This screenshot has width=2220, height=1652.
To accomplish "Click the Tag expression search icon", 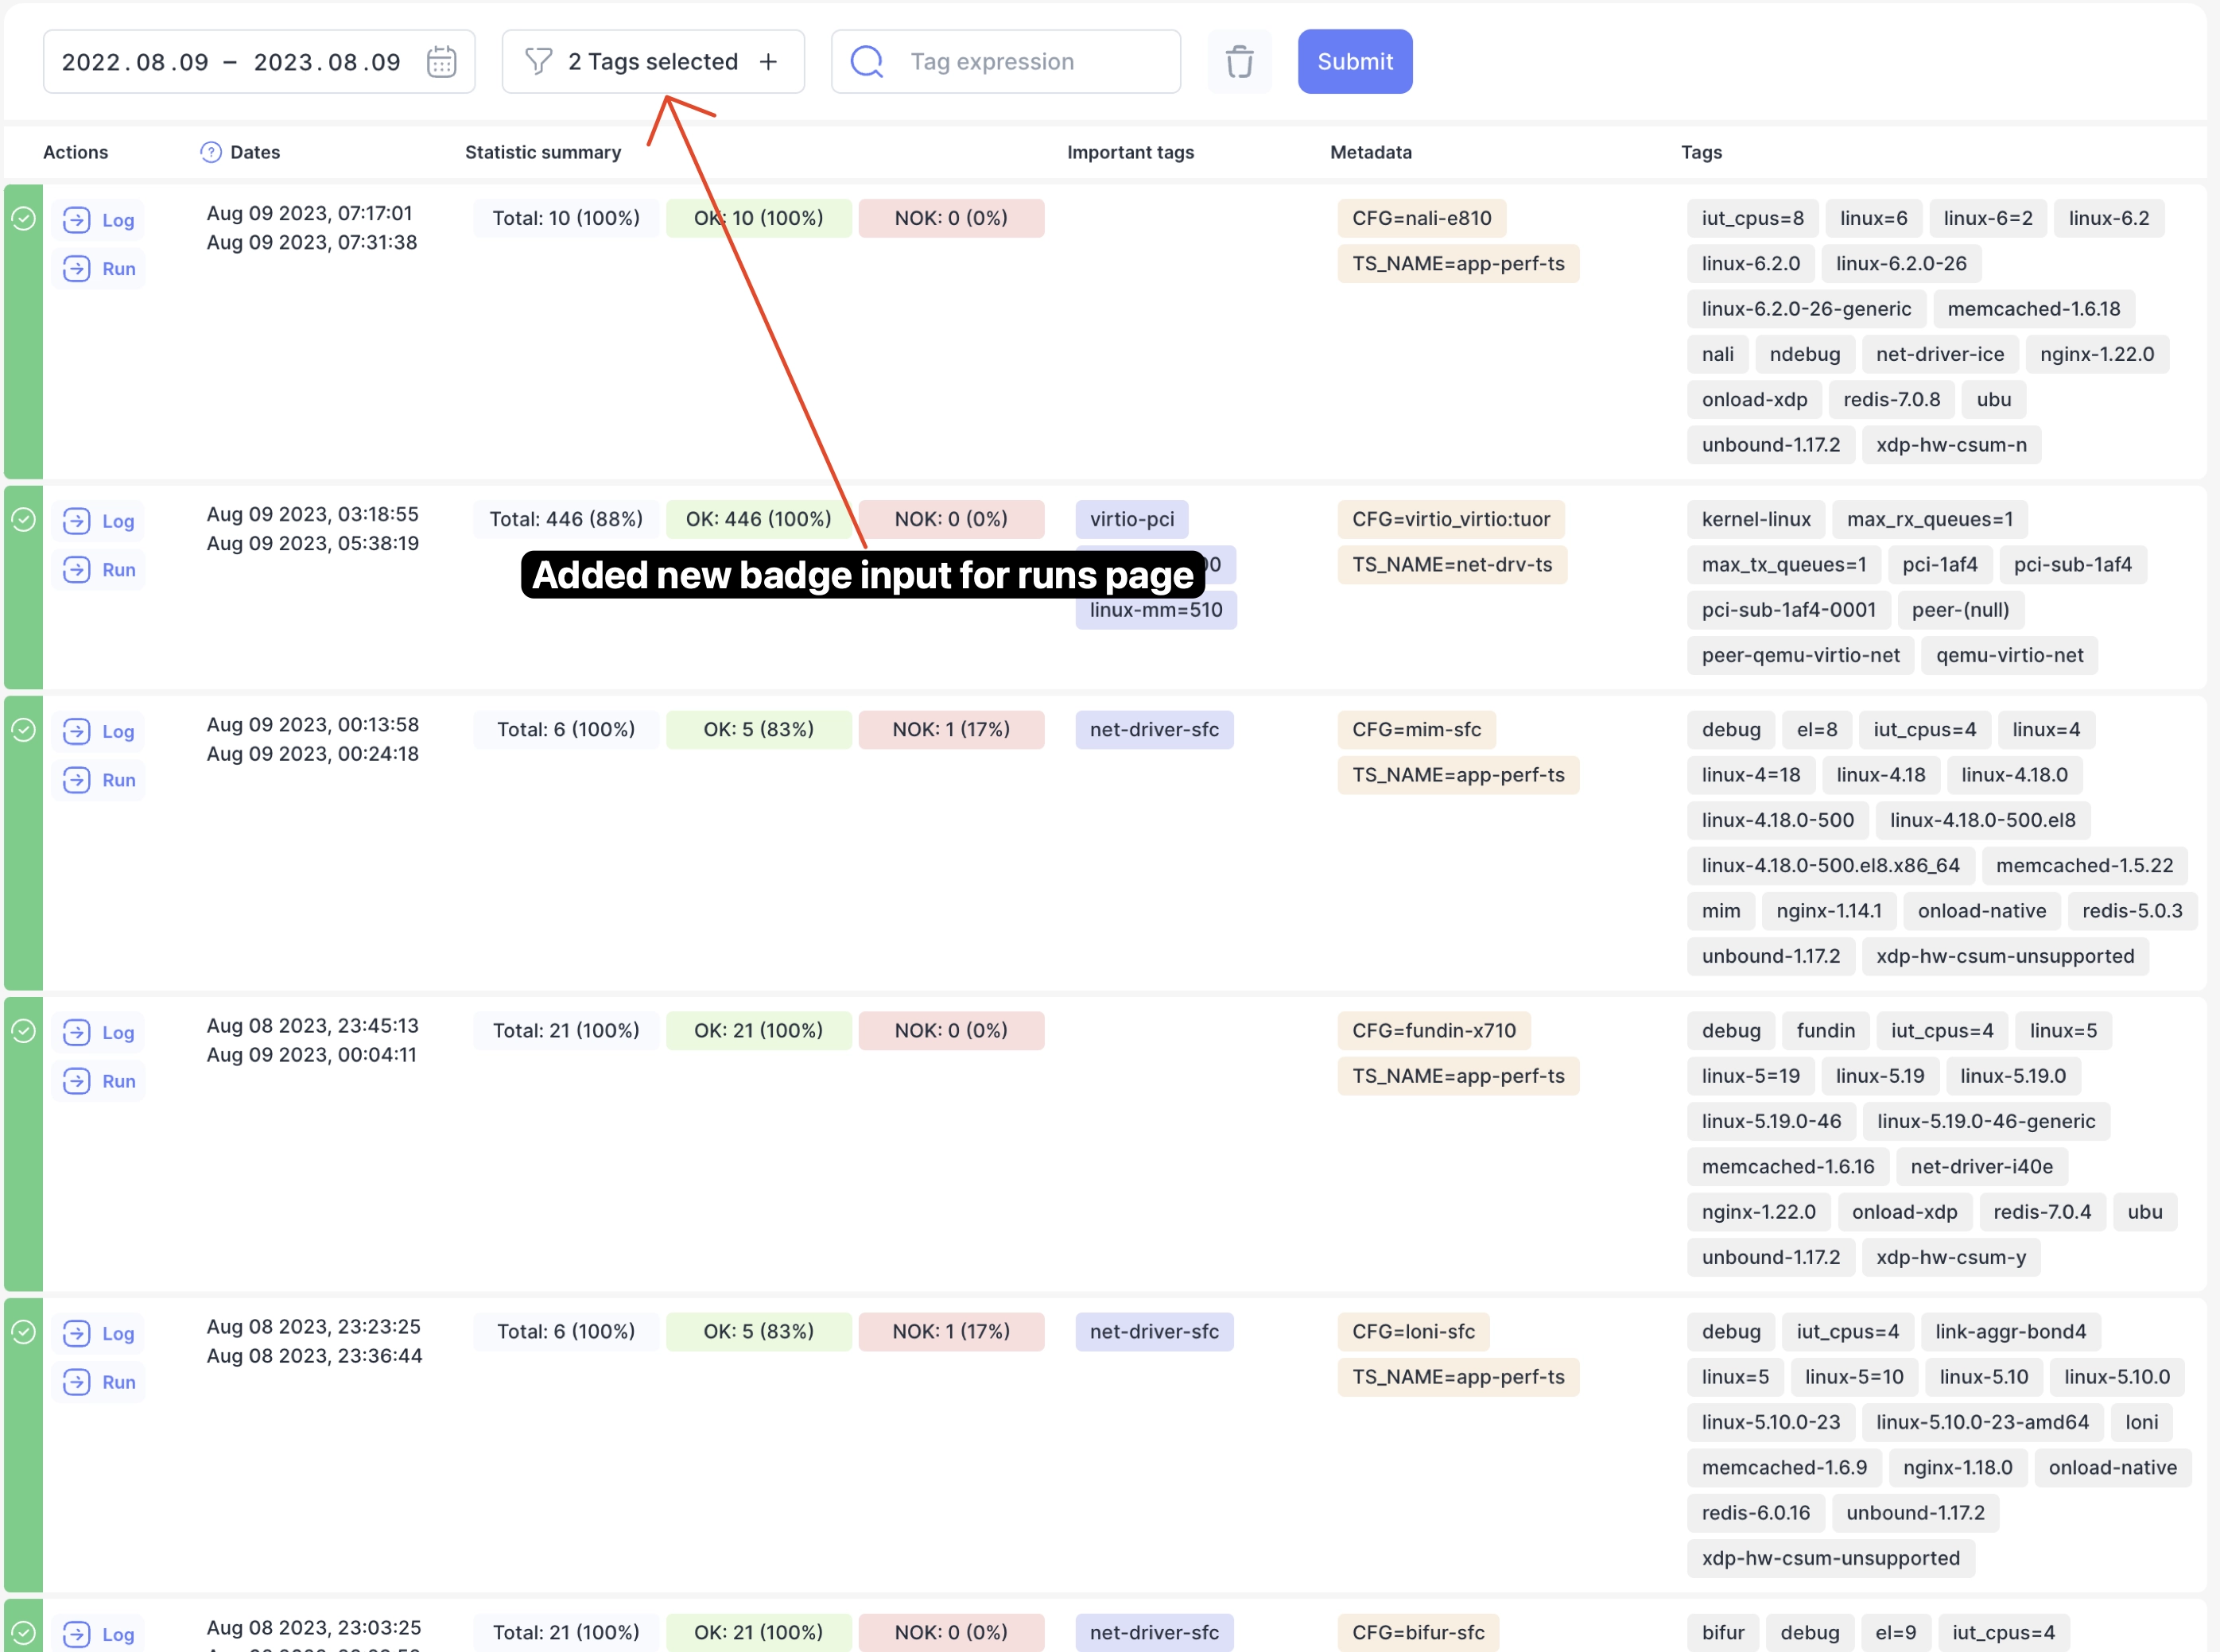I will click(866, 62).
